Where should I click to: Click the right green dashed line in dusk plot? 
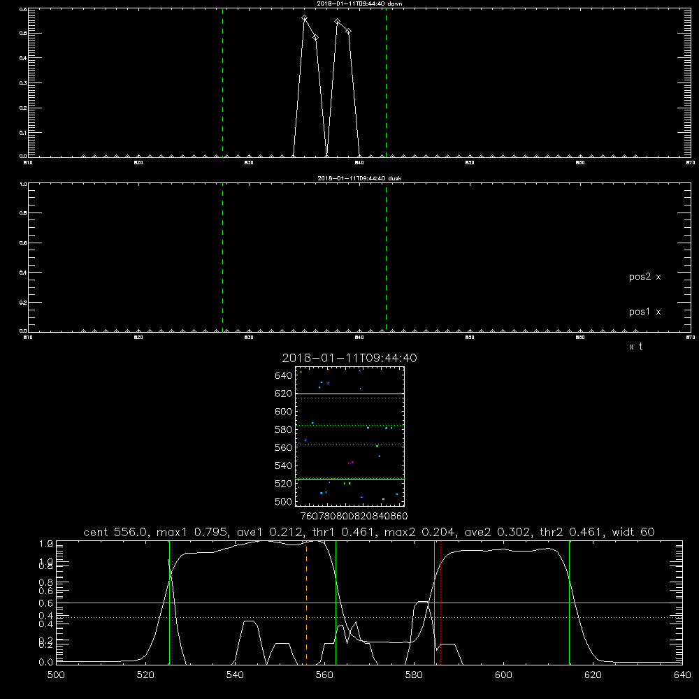coord(386,258)
